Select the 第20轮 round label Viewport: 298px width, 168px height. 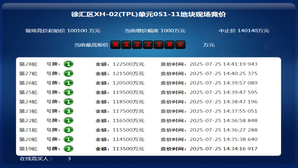point(28,139)
